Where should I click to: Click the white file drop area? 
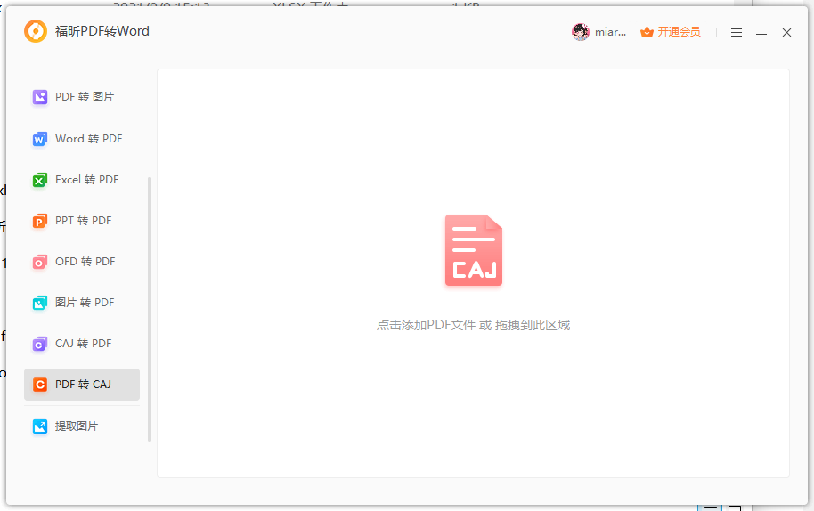474,273
